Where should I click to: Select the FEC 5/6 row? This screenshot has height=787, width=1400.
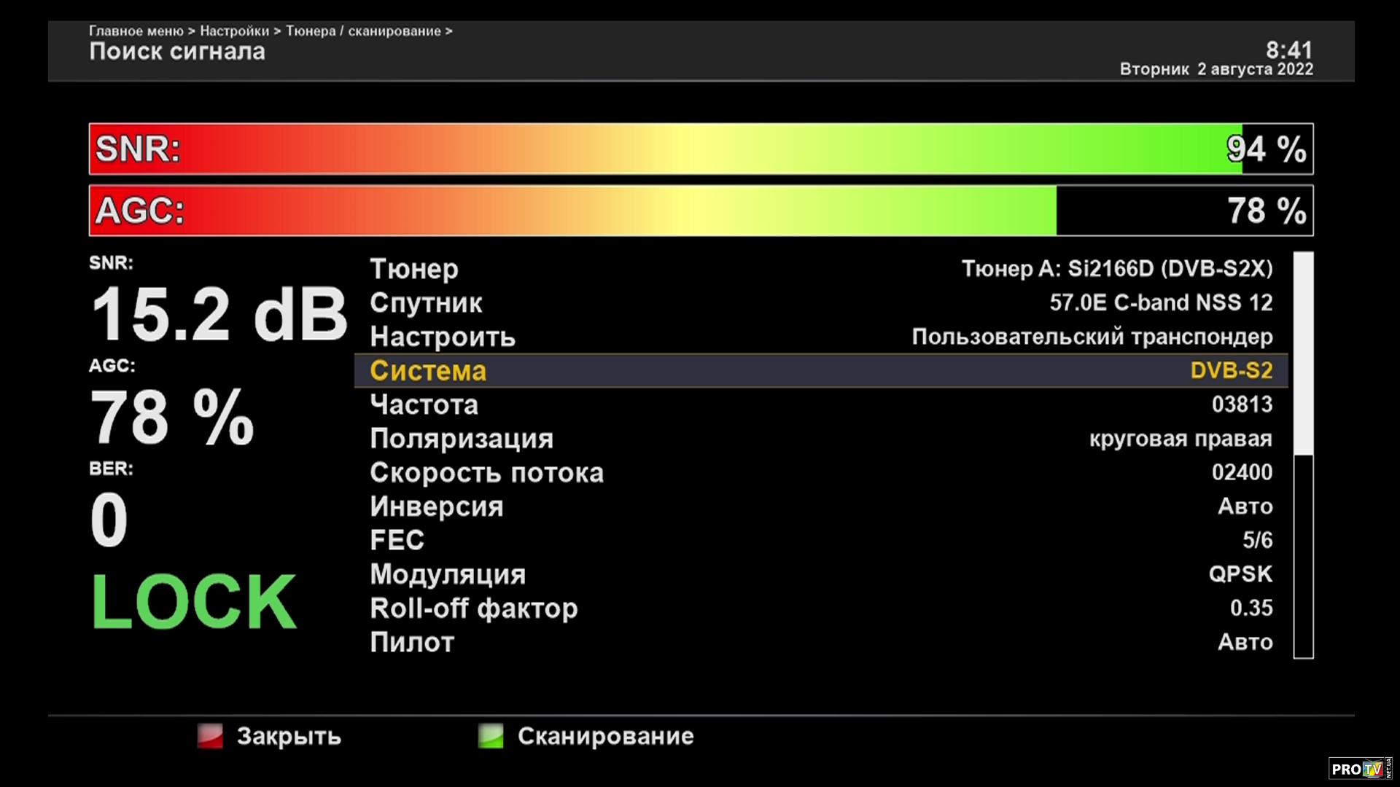(820, 540)
